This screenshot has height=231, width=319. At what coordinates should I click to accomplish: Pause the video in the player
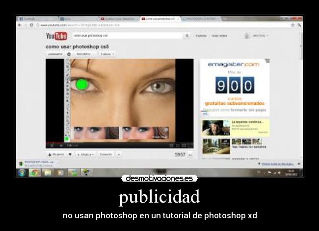tap(52, 145)
